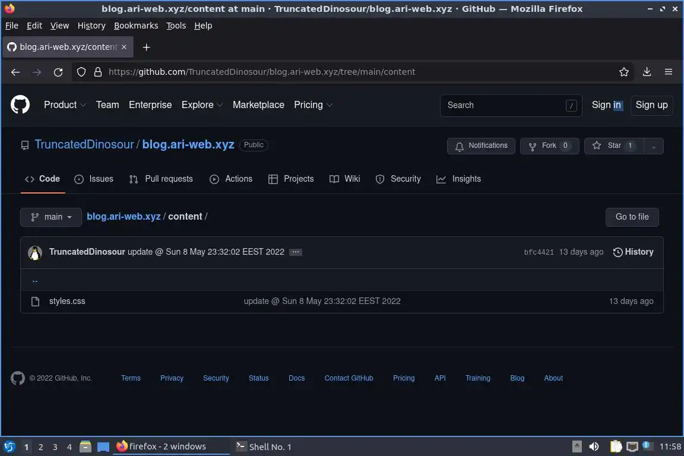
Task: Switch to virtual desktop 2
Action: pyautogui.click(x=40, y=447)
